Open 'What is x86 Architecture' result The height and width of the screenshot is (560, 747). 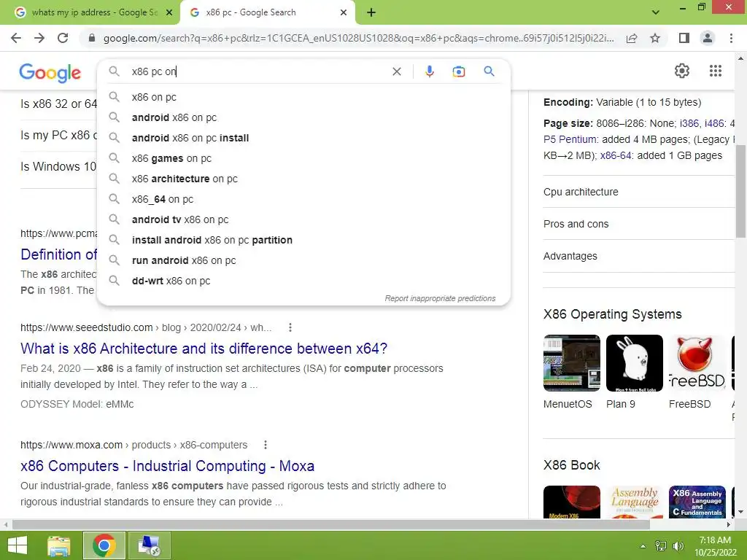click(204, 349)
